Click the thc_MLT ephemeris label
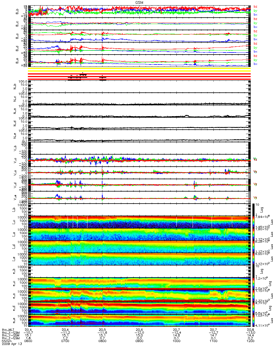273x352 pixels. pos(8,330)
